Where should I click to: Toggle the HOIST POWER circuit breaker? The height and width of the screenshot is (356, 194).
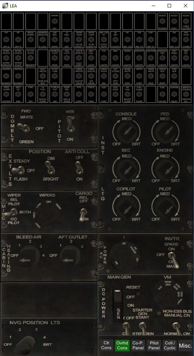click(162, 21)
